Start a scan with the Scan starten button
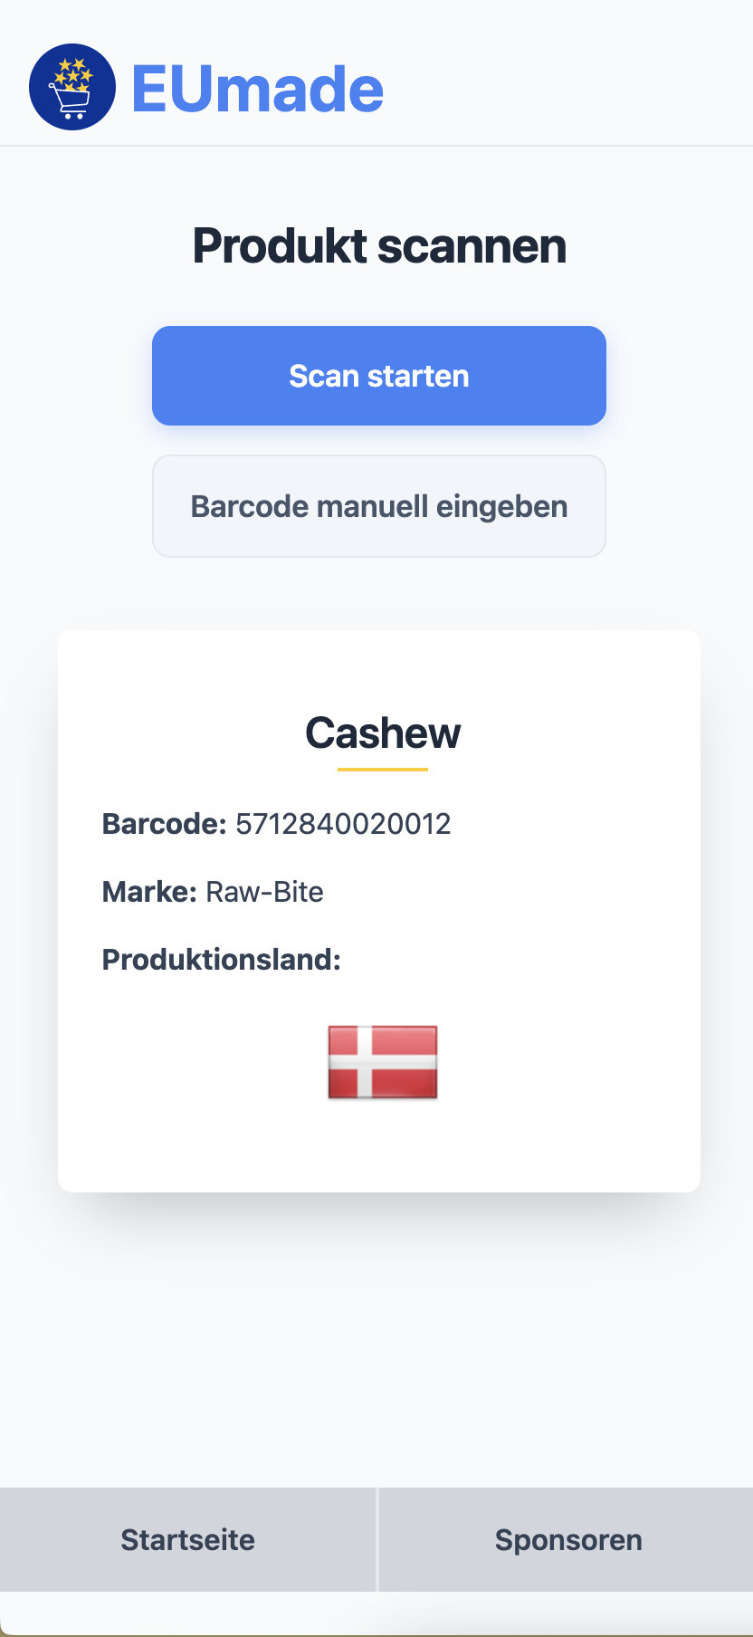This screenshot has width=753, height=1637. coord(378,375)
